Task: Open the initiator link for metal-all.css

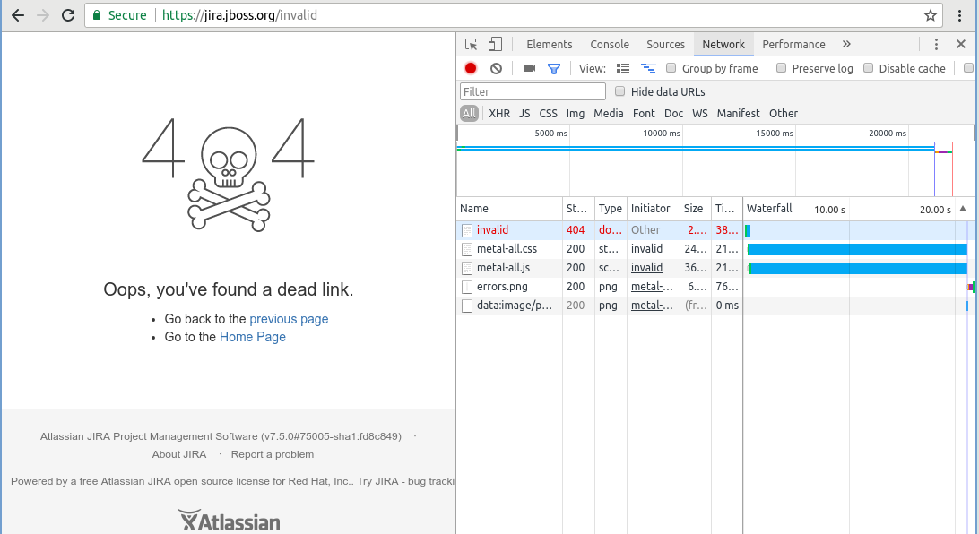Action: [646, 249]
